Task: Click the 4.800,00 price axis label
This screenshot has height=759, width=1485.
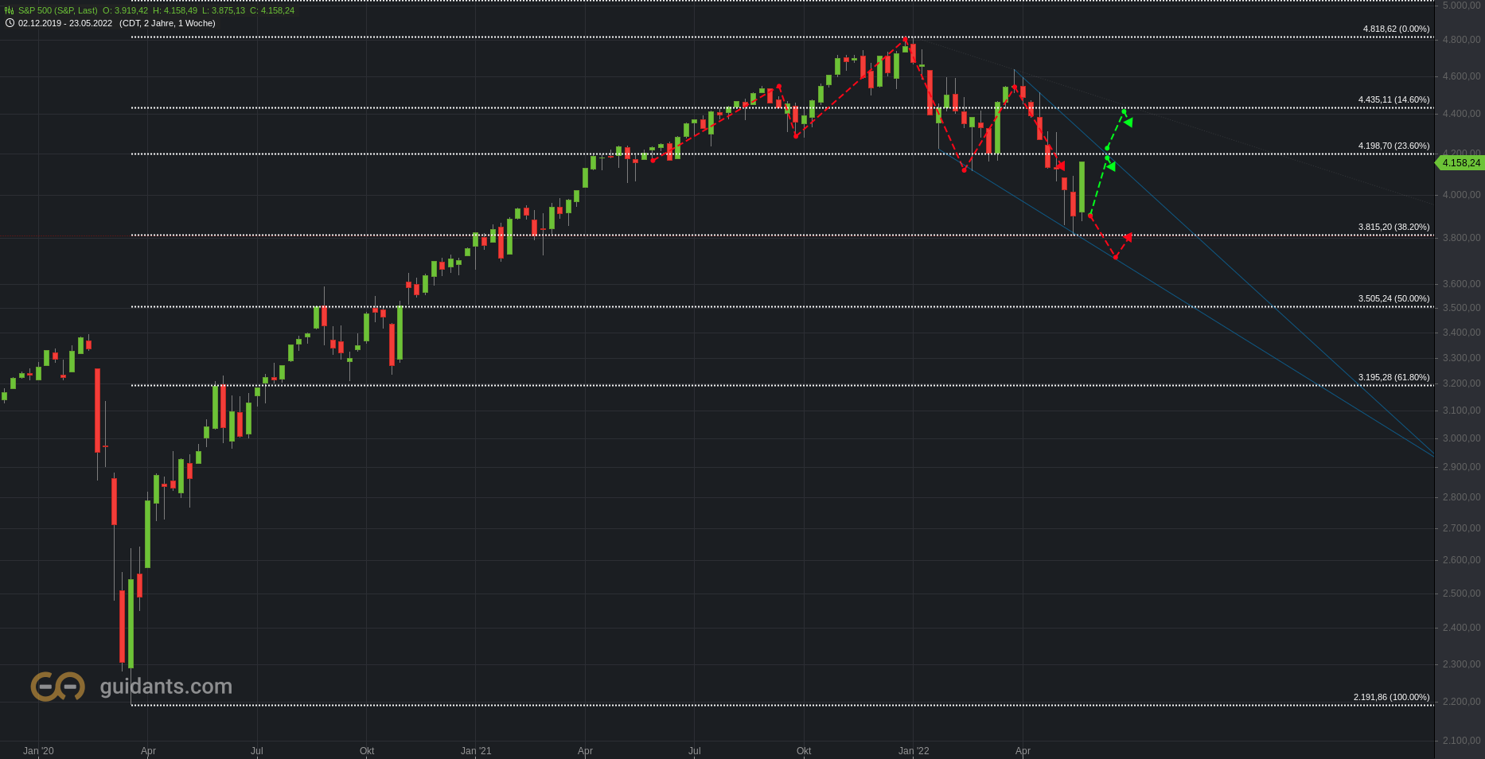Action: point(1461,40)
